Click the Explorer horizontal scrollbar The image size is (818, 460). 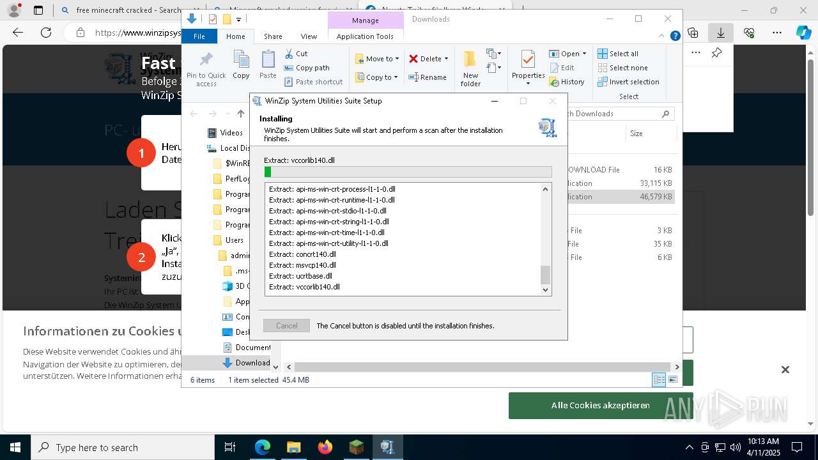482,367
